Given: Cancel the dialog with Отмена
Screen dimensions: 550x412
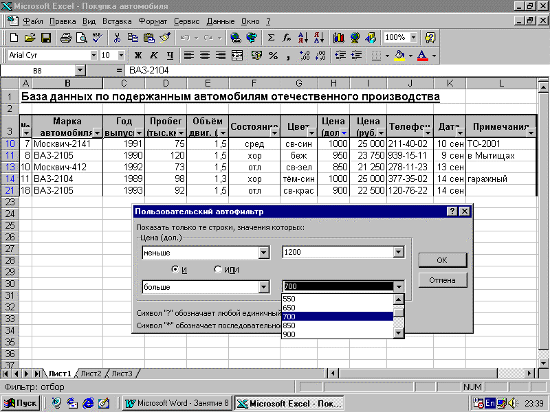Looking at the screenshot, I should pyautogui.click(x=442, y=280).
